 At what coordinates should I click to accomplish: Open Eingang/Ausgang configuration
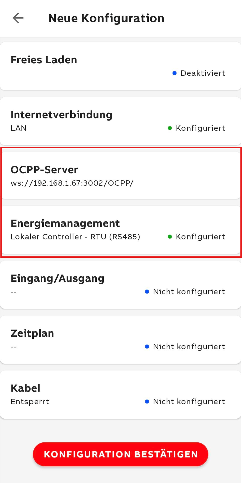[x=57, y=278]
